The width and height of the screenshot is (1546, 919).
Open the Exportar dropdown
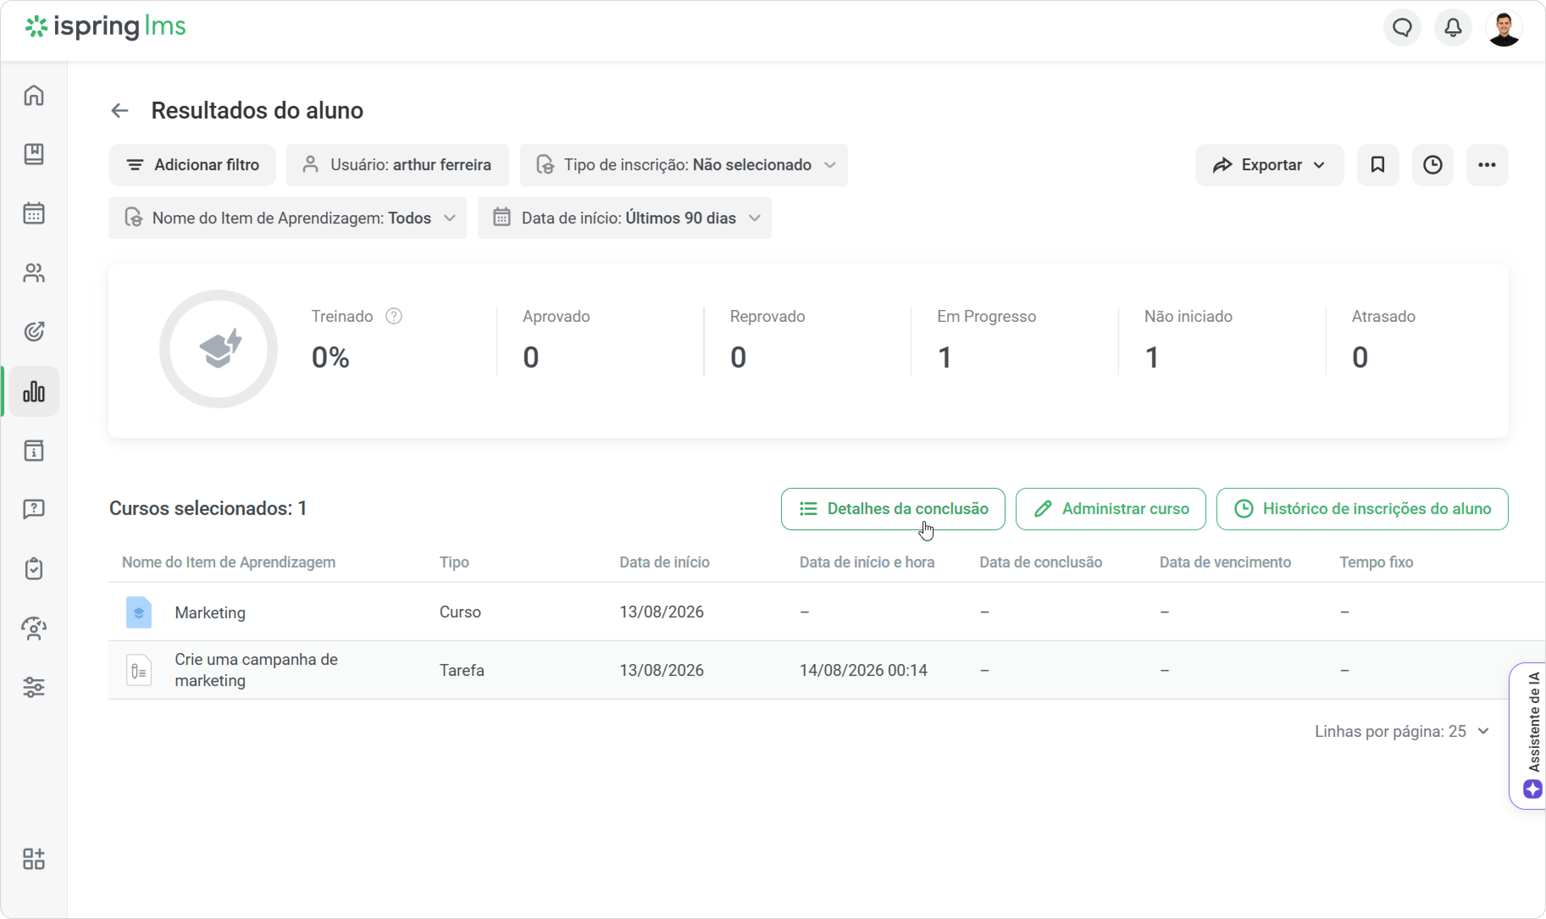coord(1269,165)
